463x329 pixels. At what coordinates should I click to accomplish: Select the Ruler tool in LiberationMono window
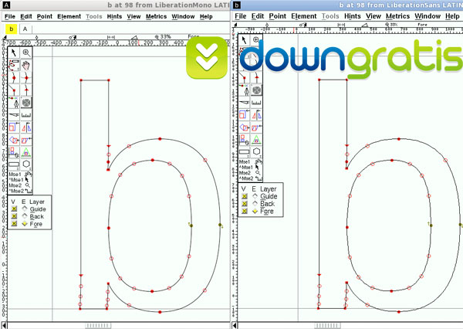pos(26,115)
